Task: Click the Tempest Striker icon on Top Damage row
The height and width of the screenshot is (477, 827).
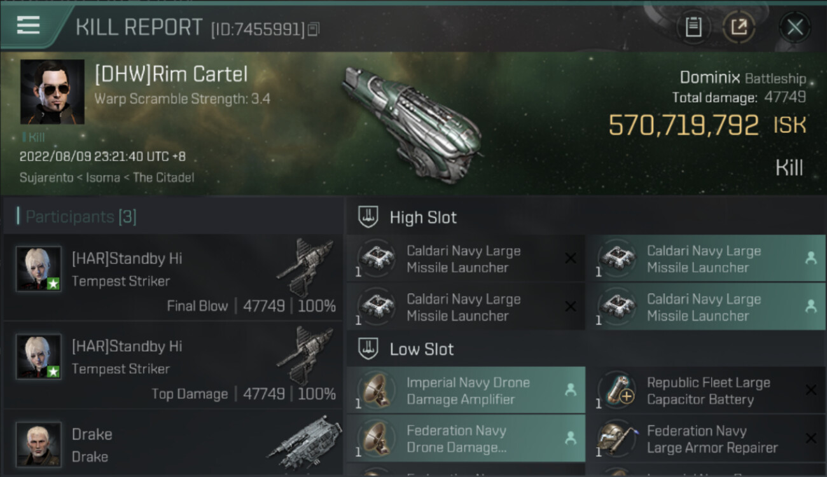Action: pos(306,357)
